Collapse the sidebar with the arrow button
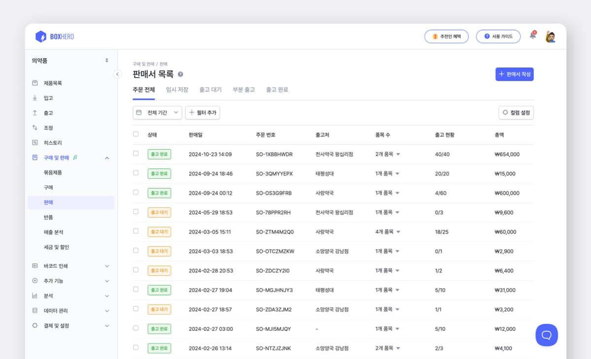The height and width of the screenshot is (359, 591). pos(117,74)
